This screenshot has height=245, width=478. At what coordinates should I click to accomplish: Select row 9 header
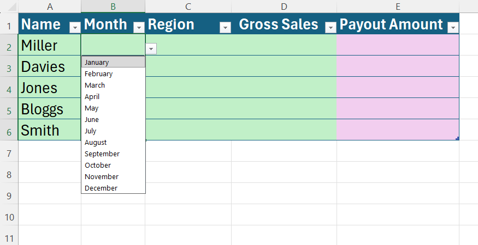[9, 194]
